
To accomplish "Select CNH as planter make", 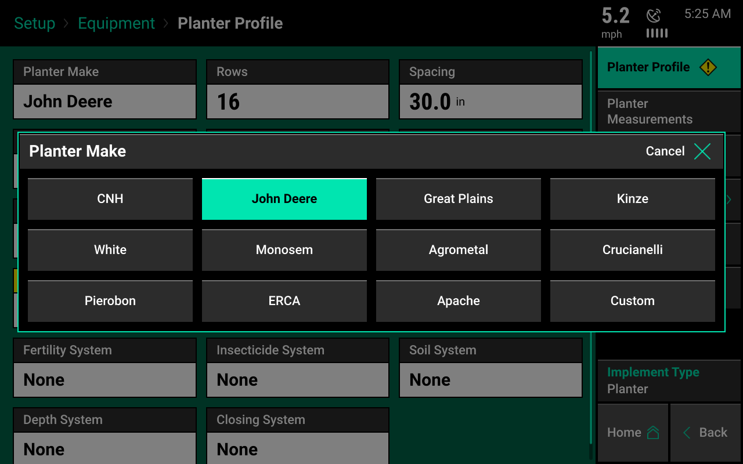I will point(110,199).
